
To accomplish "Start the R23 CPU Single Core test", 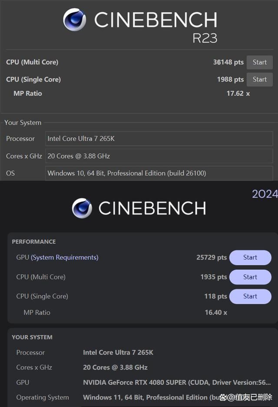I will pos(259,79).
